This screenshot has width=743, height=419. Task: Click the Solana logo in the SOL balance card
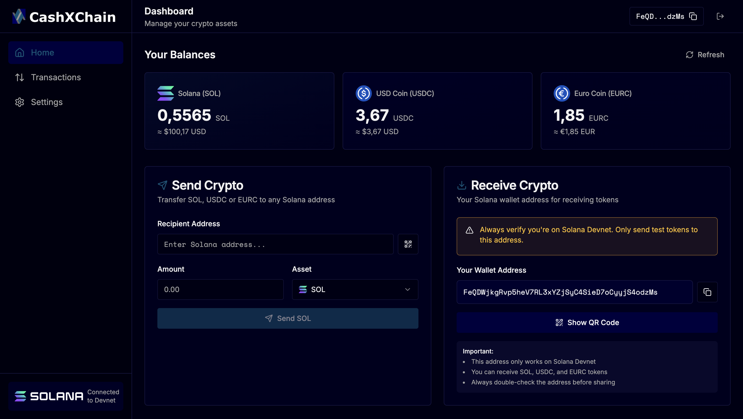click(x=166, y=93)
